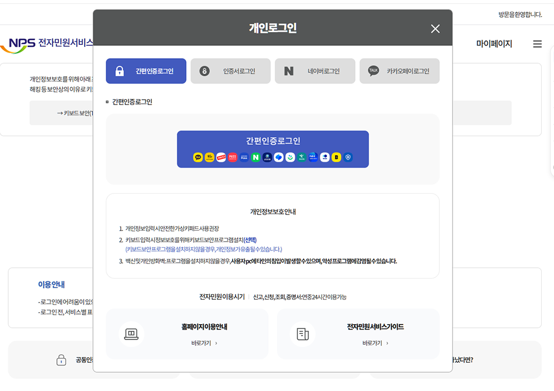Select the NH icon in the authentication row
The height and width of the screenshot is (391, 554).
tap(312, 157)
